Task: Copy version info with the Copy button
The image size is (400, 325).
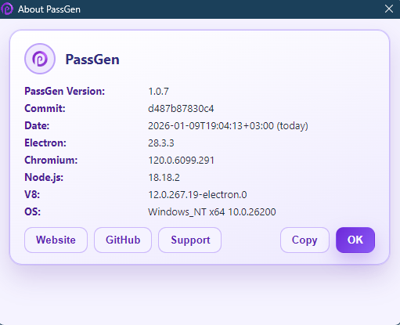Action: click(305, 240)
